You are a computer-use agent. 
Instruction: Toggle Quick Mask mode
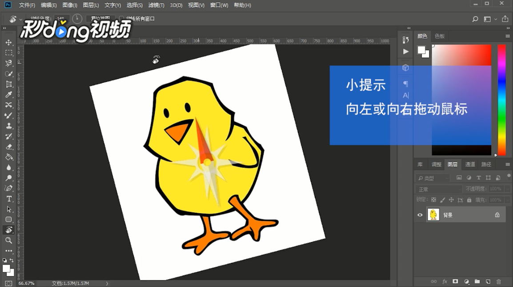coord(8,283)
